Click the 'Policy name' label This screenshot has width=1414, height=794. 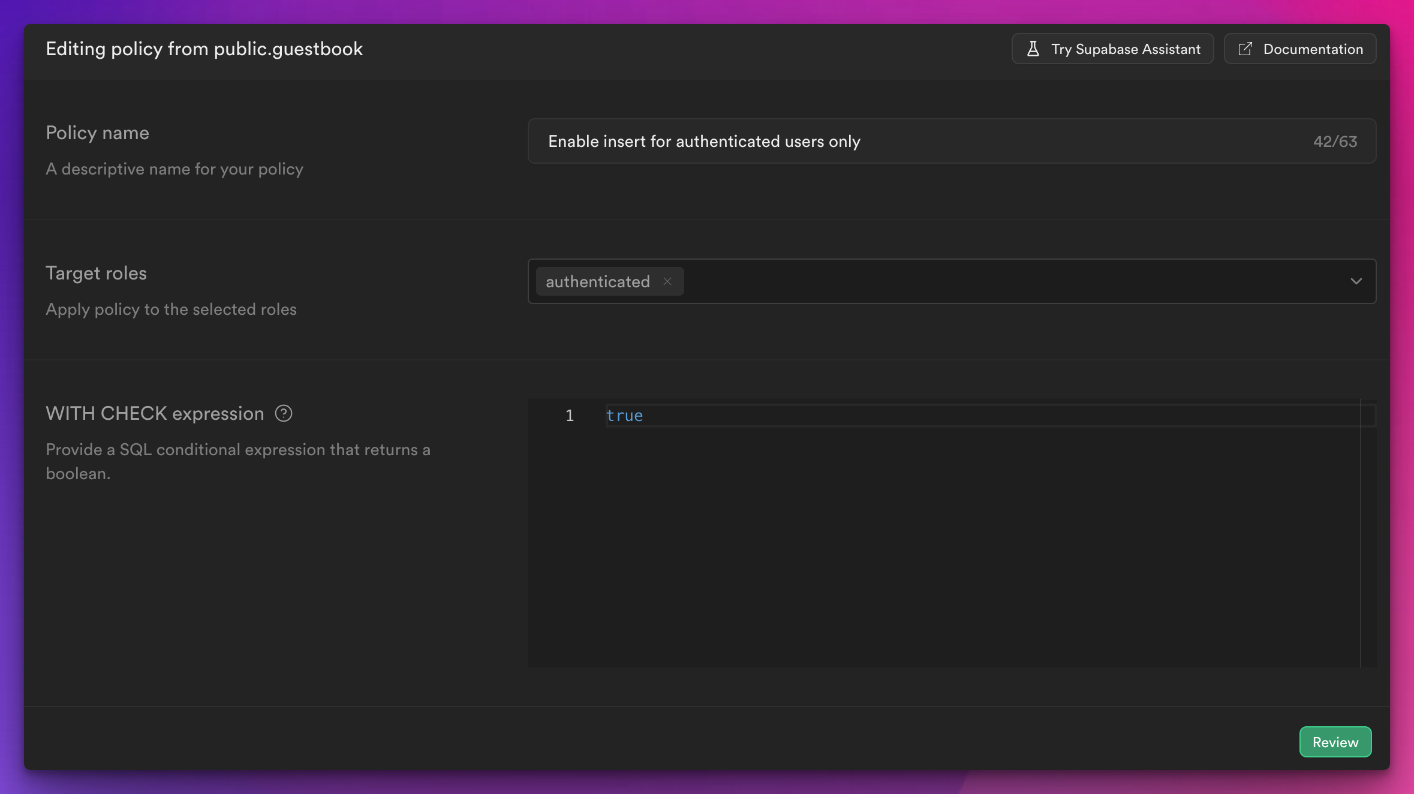click(98, 133)
